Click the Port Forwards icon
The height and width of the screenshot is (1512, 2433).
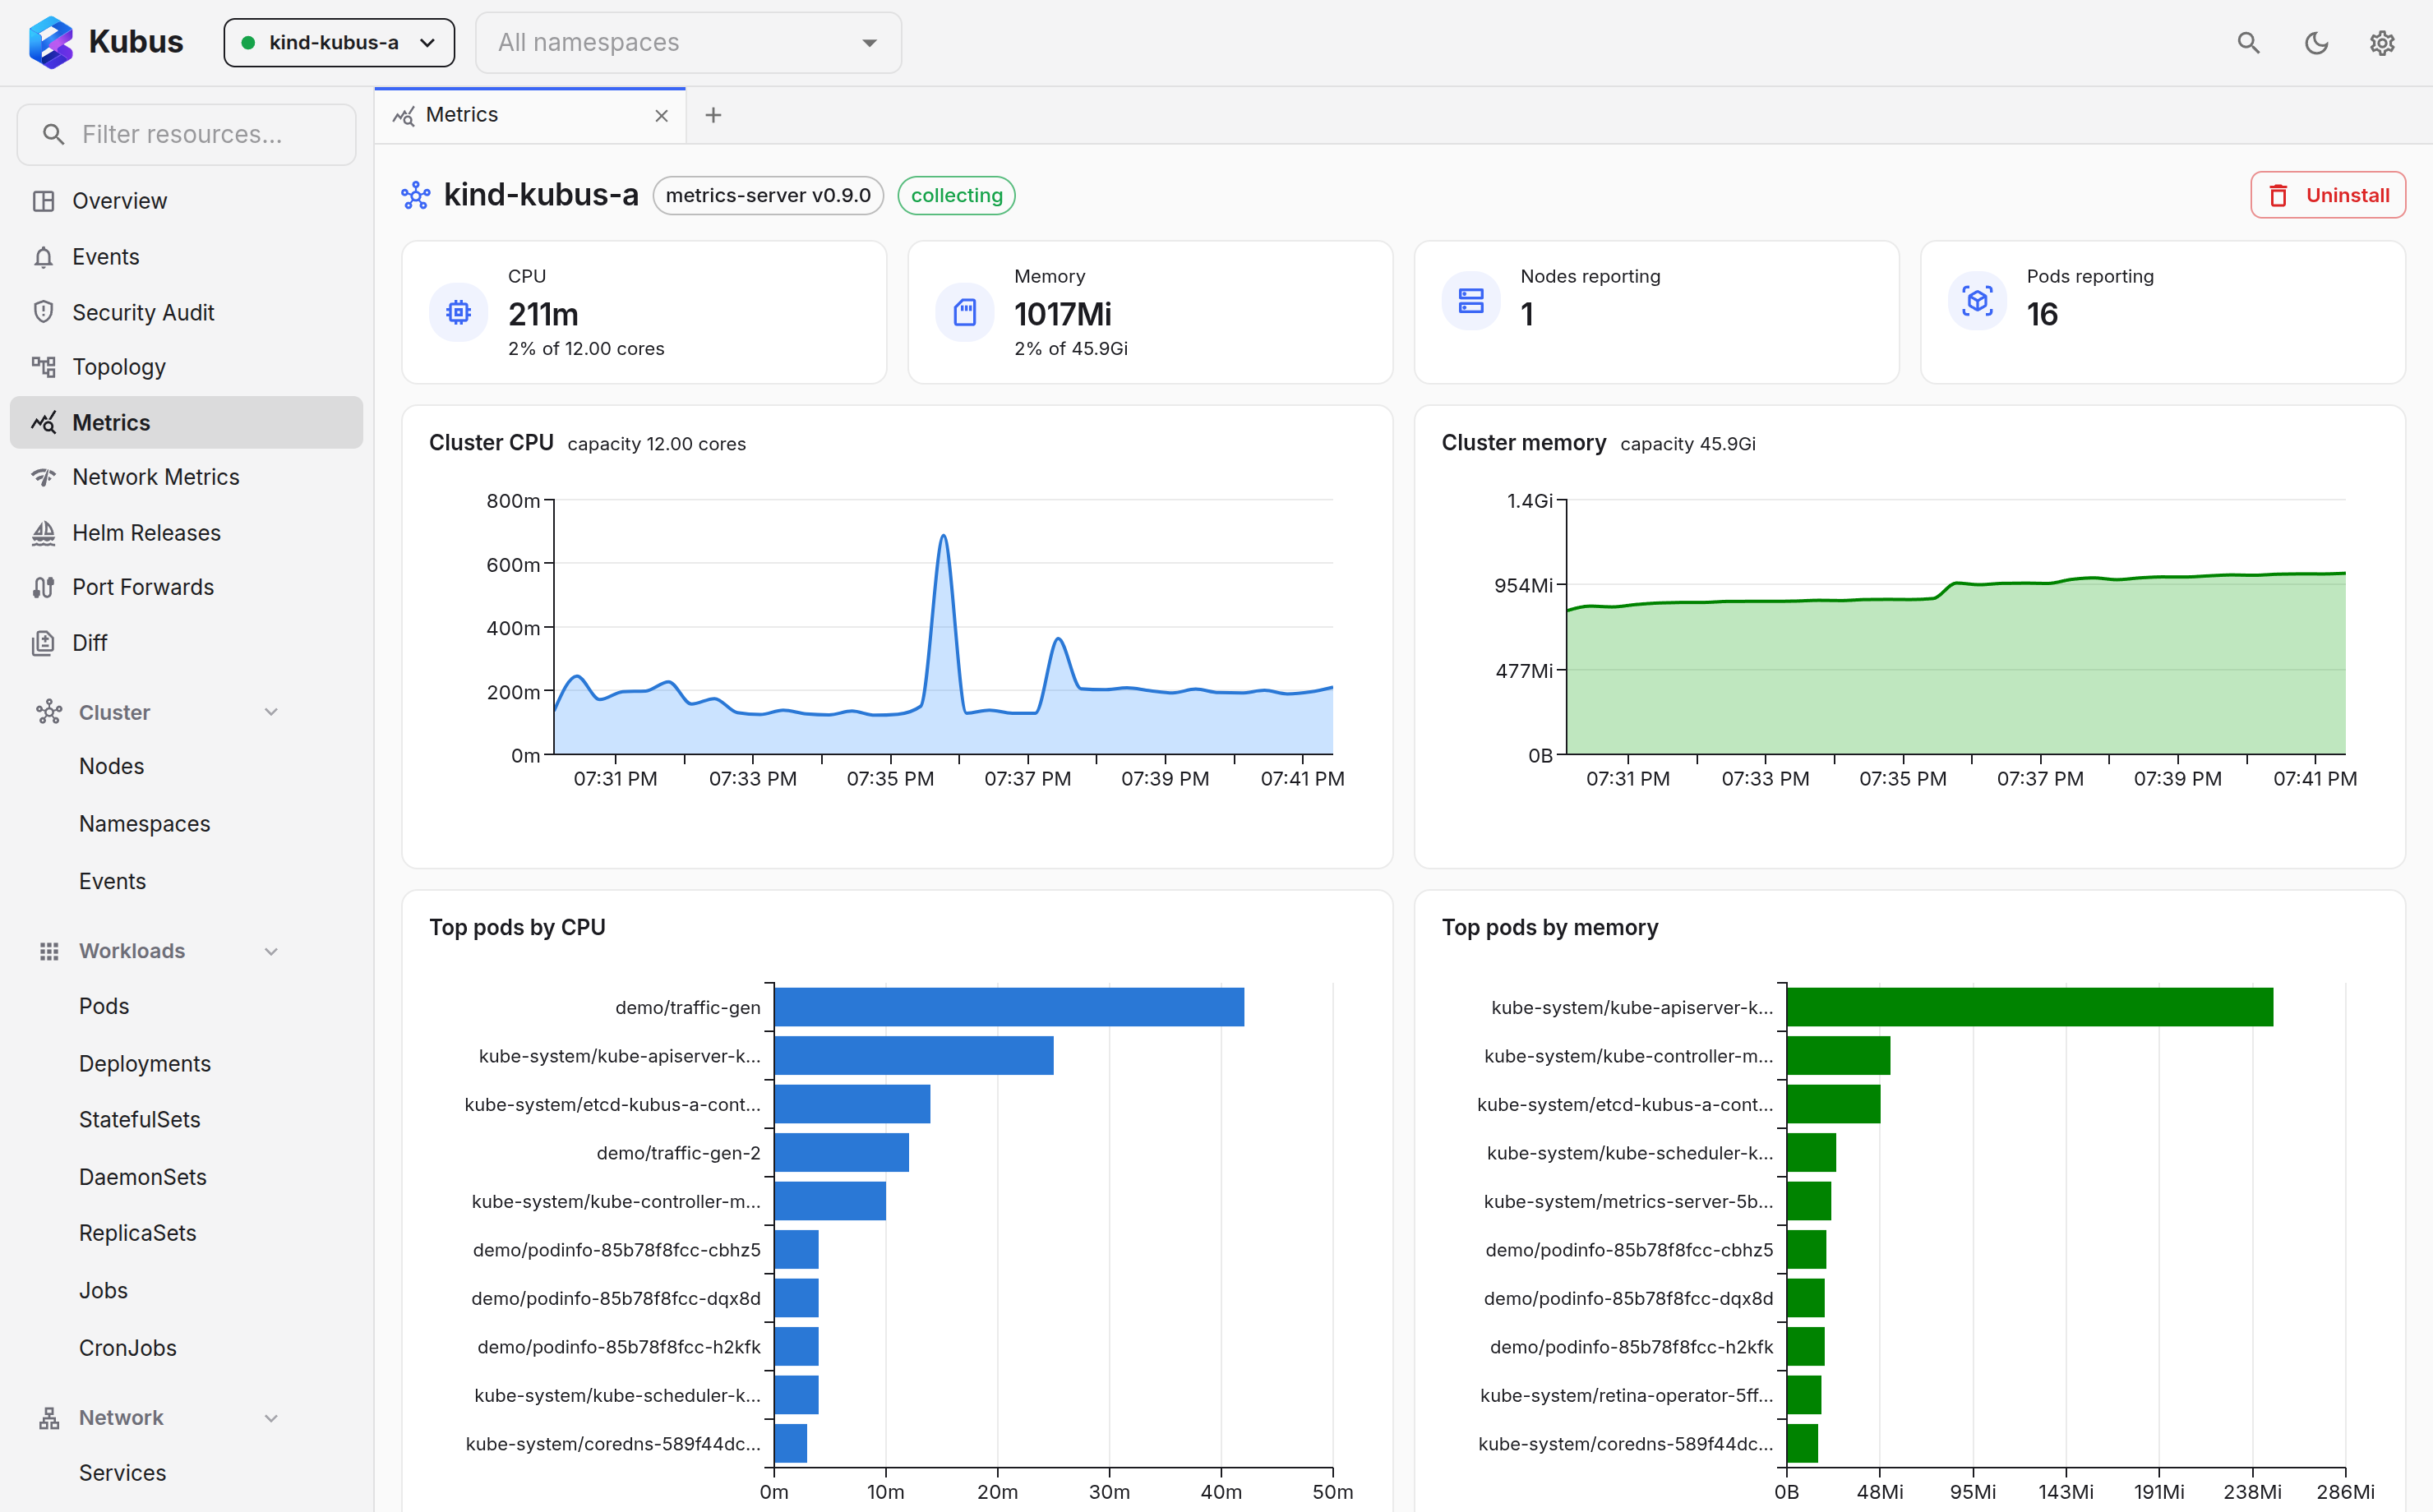(x=43, y=587)
